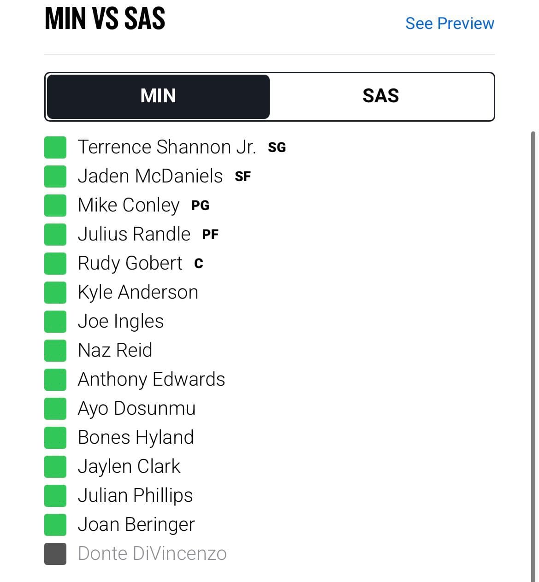Choose Julian Phillips from the roster

pyautogui.click(x=135, y=495)
